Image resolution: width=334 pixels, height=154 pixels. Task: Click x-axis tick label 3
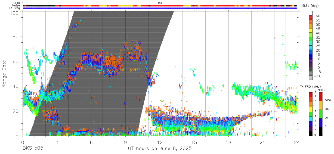click(57, 142)
